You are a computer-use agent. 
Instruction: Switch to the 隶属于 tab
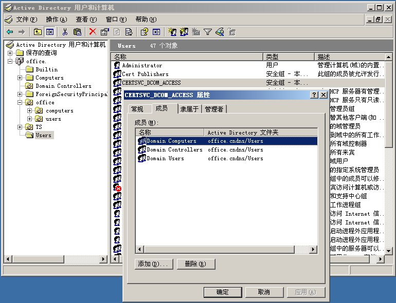tap(189, 109)
